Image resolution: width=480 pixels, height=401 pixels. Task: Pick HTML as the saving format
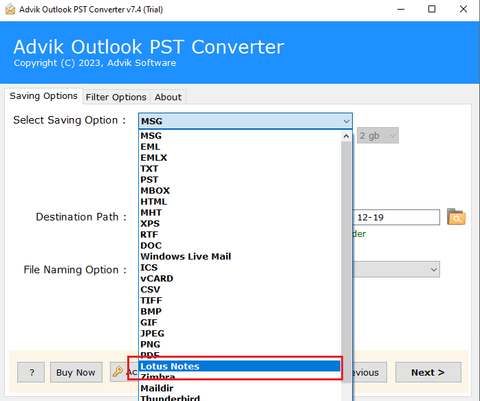(x=240, y=202)
